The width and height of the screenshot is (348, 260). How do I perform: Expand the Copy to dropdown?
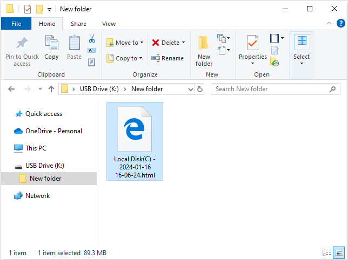141,58
